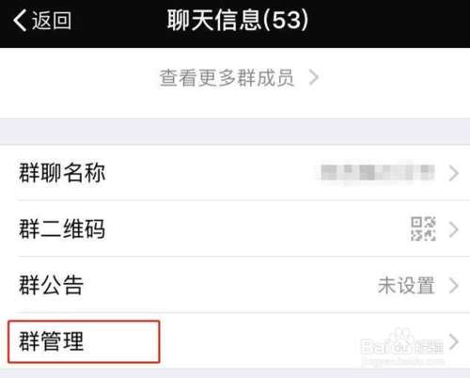Tap the chevron in 群管理 row
The width and height of the screenshot is (470, 378).
[454, 341]
